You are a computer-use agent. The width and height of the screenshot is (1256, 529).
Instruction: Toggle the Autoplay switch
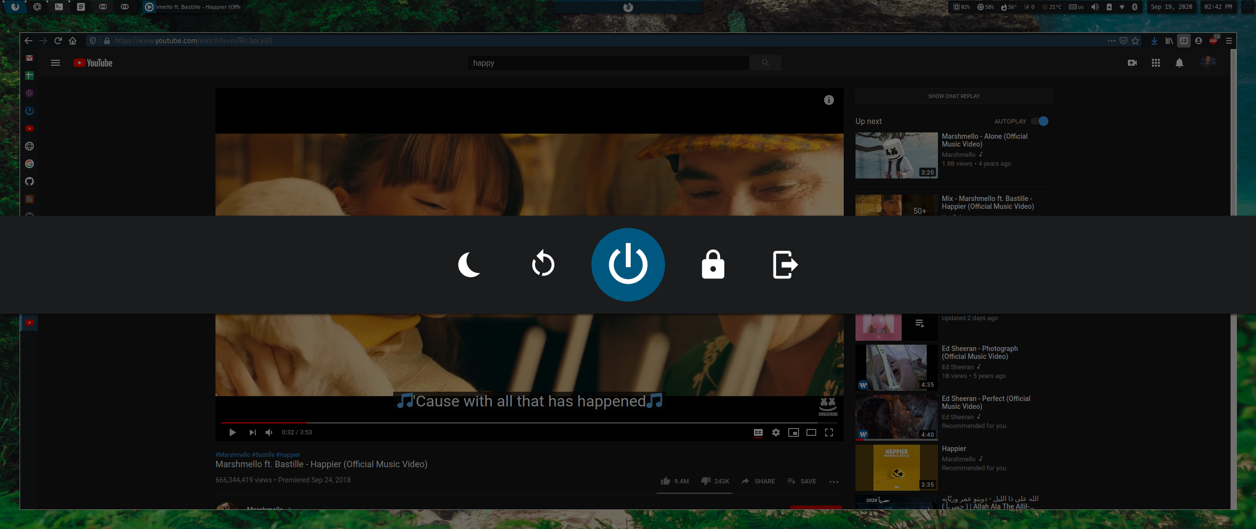click(x=1040, y=121)
